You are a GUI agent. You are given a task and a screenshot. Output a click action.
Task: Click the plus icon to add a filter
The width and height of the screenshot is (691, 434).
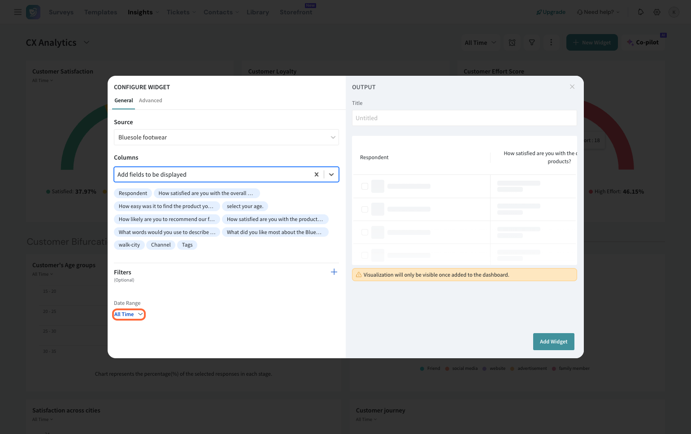click(334, 272)
